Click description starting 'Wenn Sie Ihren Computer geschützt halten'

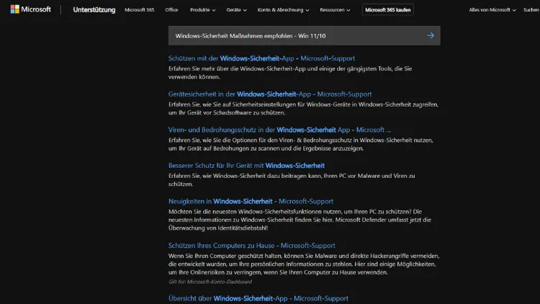point(304,264)
